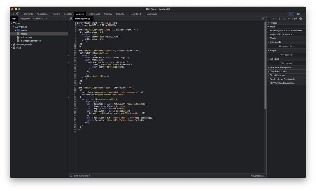Expand Event Listener Breakpoints section
The height and width of the screenshot is (191, 316).
287,79
